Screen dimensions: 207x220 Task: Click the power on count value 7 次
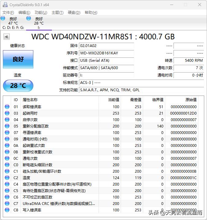189,68
